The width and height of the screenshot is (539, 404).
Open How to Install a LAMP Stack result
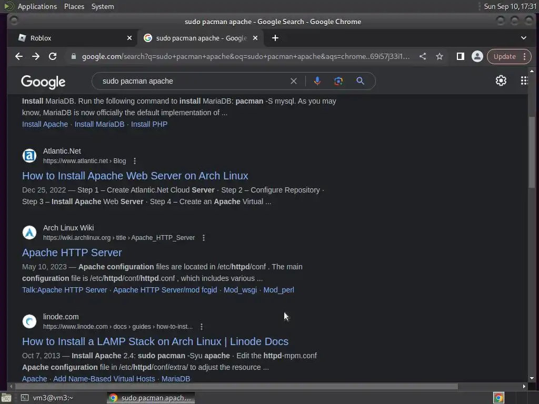point(155,341)
